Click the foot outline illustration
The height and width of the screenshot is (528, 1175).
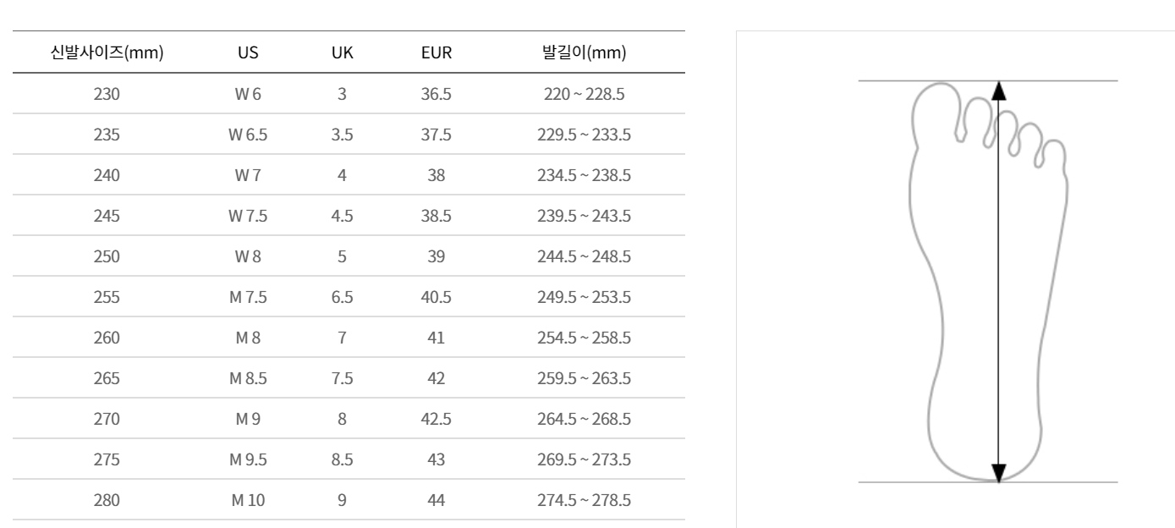989,281
